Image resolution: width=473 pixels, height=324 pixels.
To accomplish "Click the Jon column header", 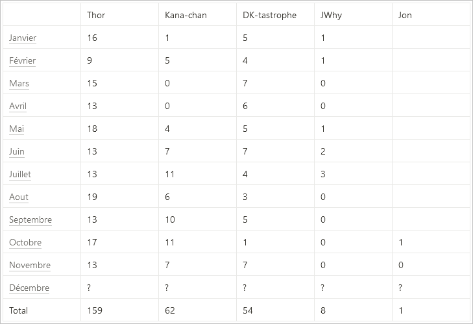I will coord(405,15).
